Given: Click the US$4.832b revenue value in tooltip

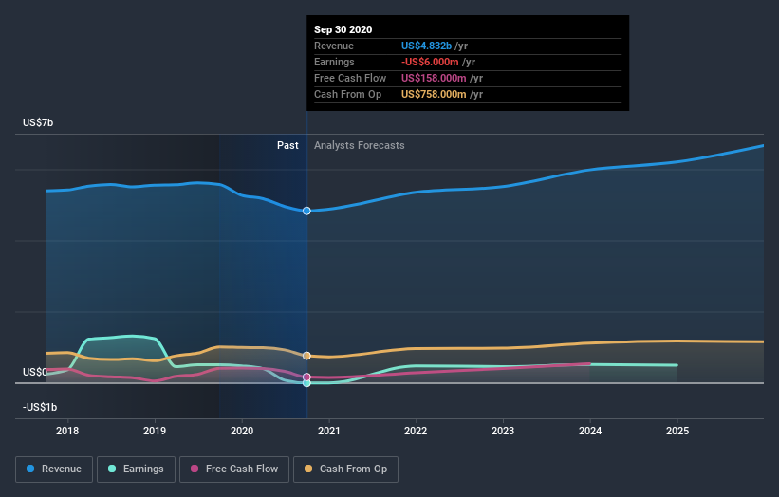Looking at the screenshot, I should [426, 46].
